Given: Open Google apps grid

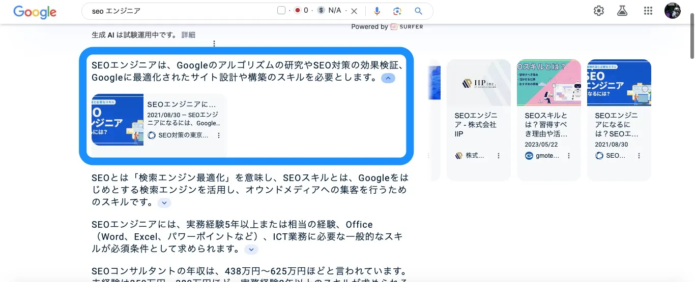Looking at the screenshot, I should coord(648,11).
